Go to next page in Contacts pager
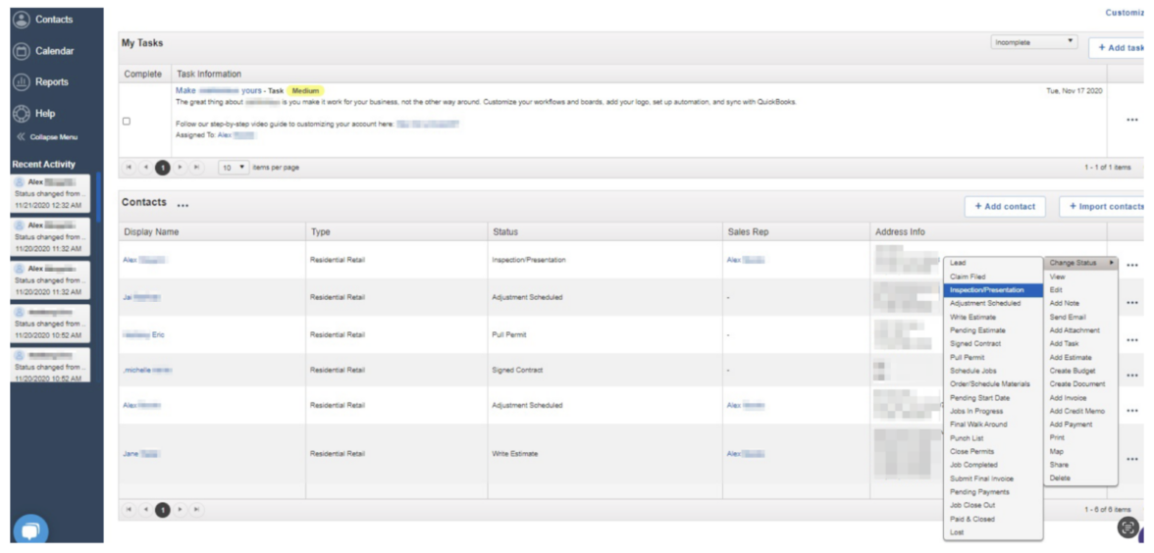This screenshot has height=553, width=1154. pos(181,510)
